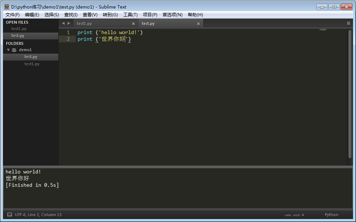Viewport: 356px width, 222px height.
Task: Open the 选择(S) menu
Action: (52, 15)
